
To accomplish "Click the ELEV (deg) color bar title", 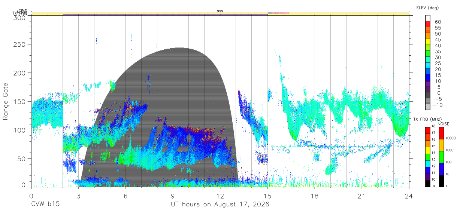I will (x=427, y=7).
